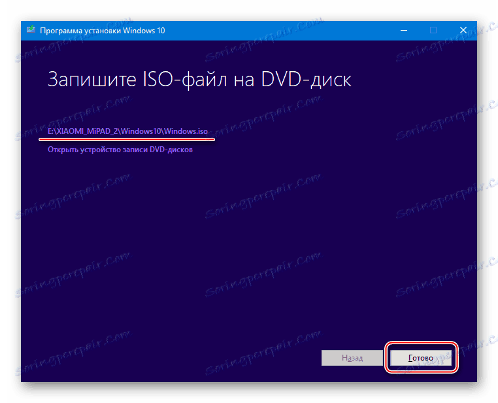Click the disabled maximize button in title bar
Screen dimensions: 498x403
[433, 31]
